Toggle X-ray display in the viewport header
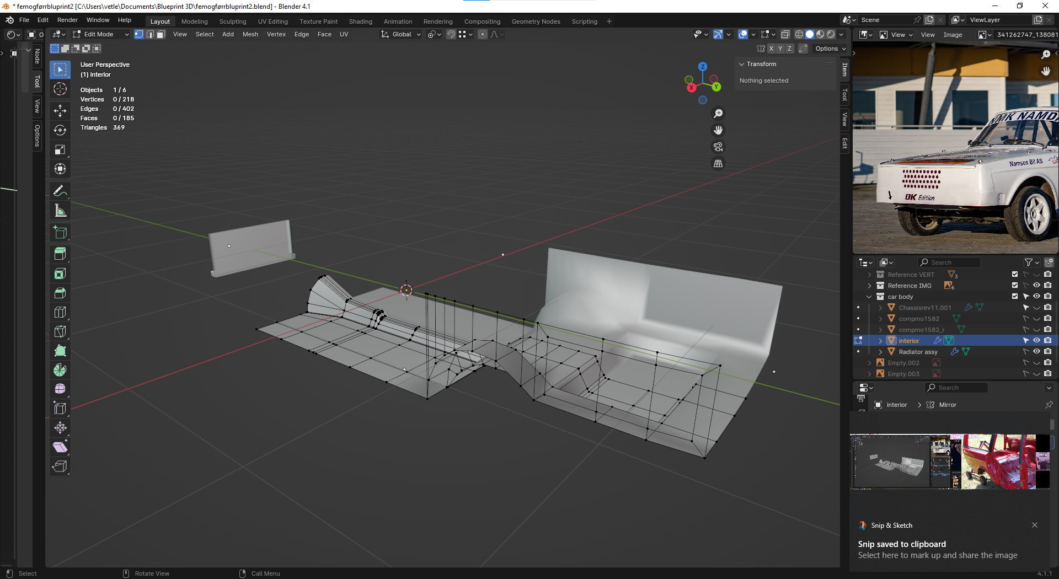 pos(785,34)
